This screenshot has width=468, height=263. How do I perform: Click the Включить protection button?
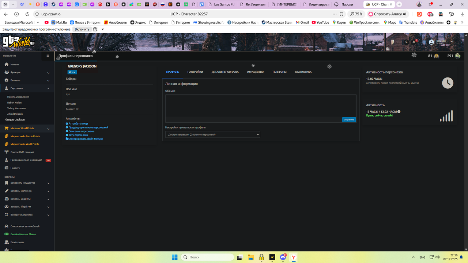82,29
